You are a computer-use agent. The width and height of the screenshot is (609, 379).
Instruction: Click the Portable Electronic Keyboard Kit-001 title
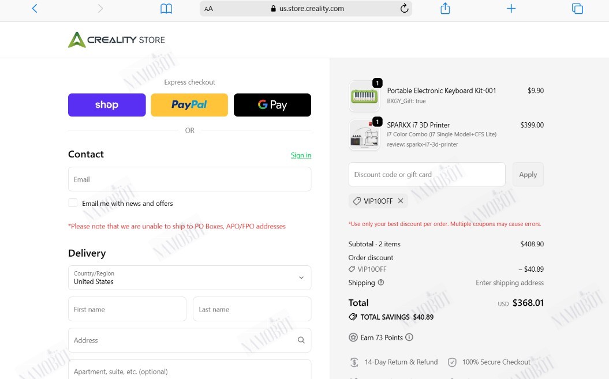[x=441, y=91]
